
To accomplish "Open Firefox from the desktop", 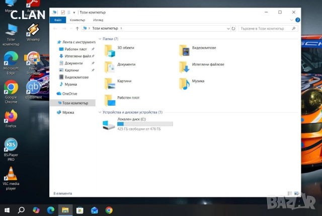I will pos(10,117).
